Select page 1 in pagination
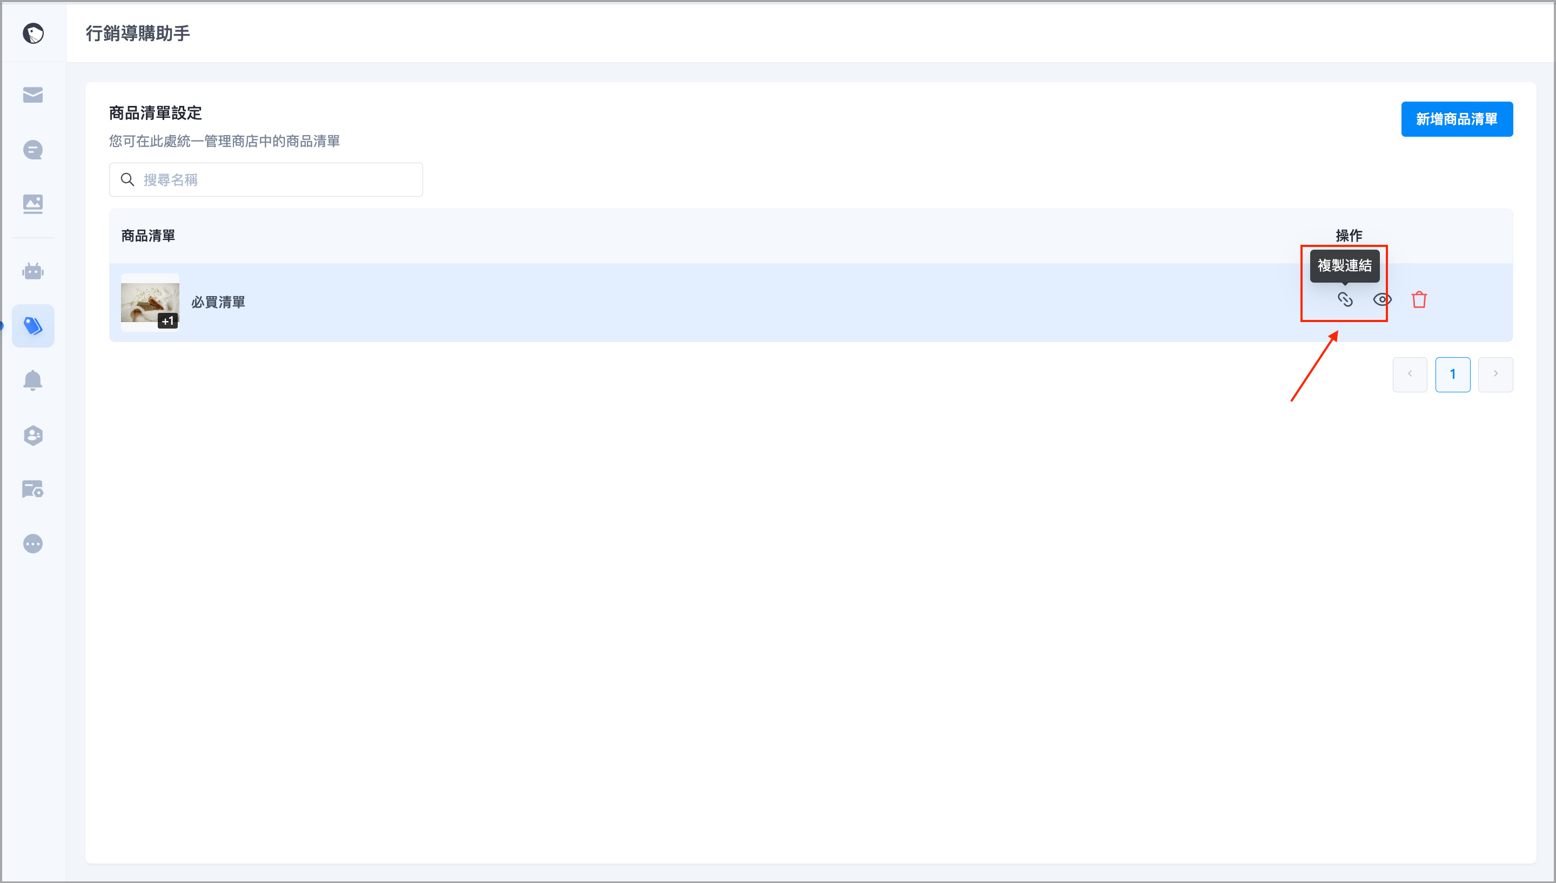The image size is (1556, 883). coord(1452,374)
